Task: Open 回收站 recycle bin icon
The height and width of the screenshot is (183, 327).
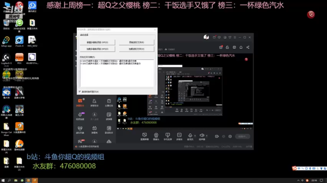Action: (x=7, y=24)
